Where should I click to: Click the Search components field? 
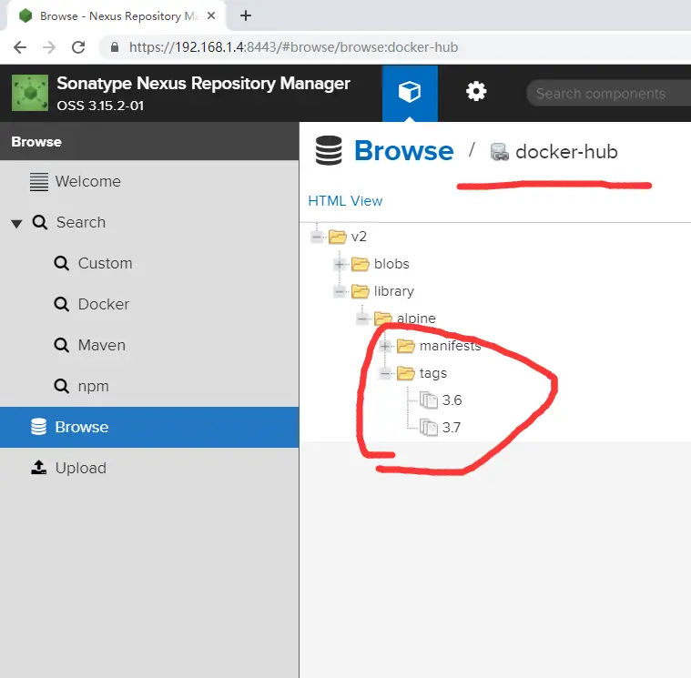tap(609, 94)
